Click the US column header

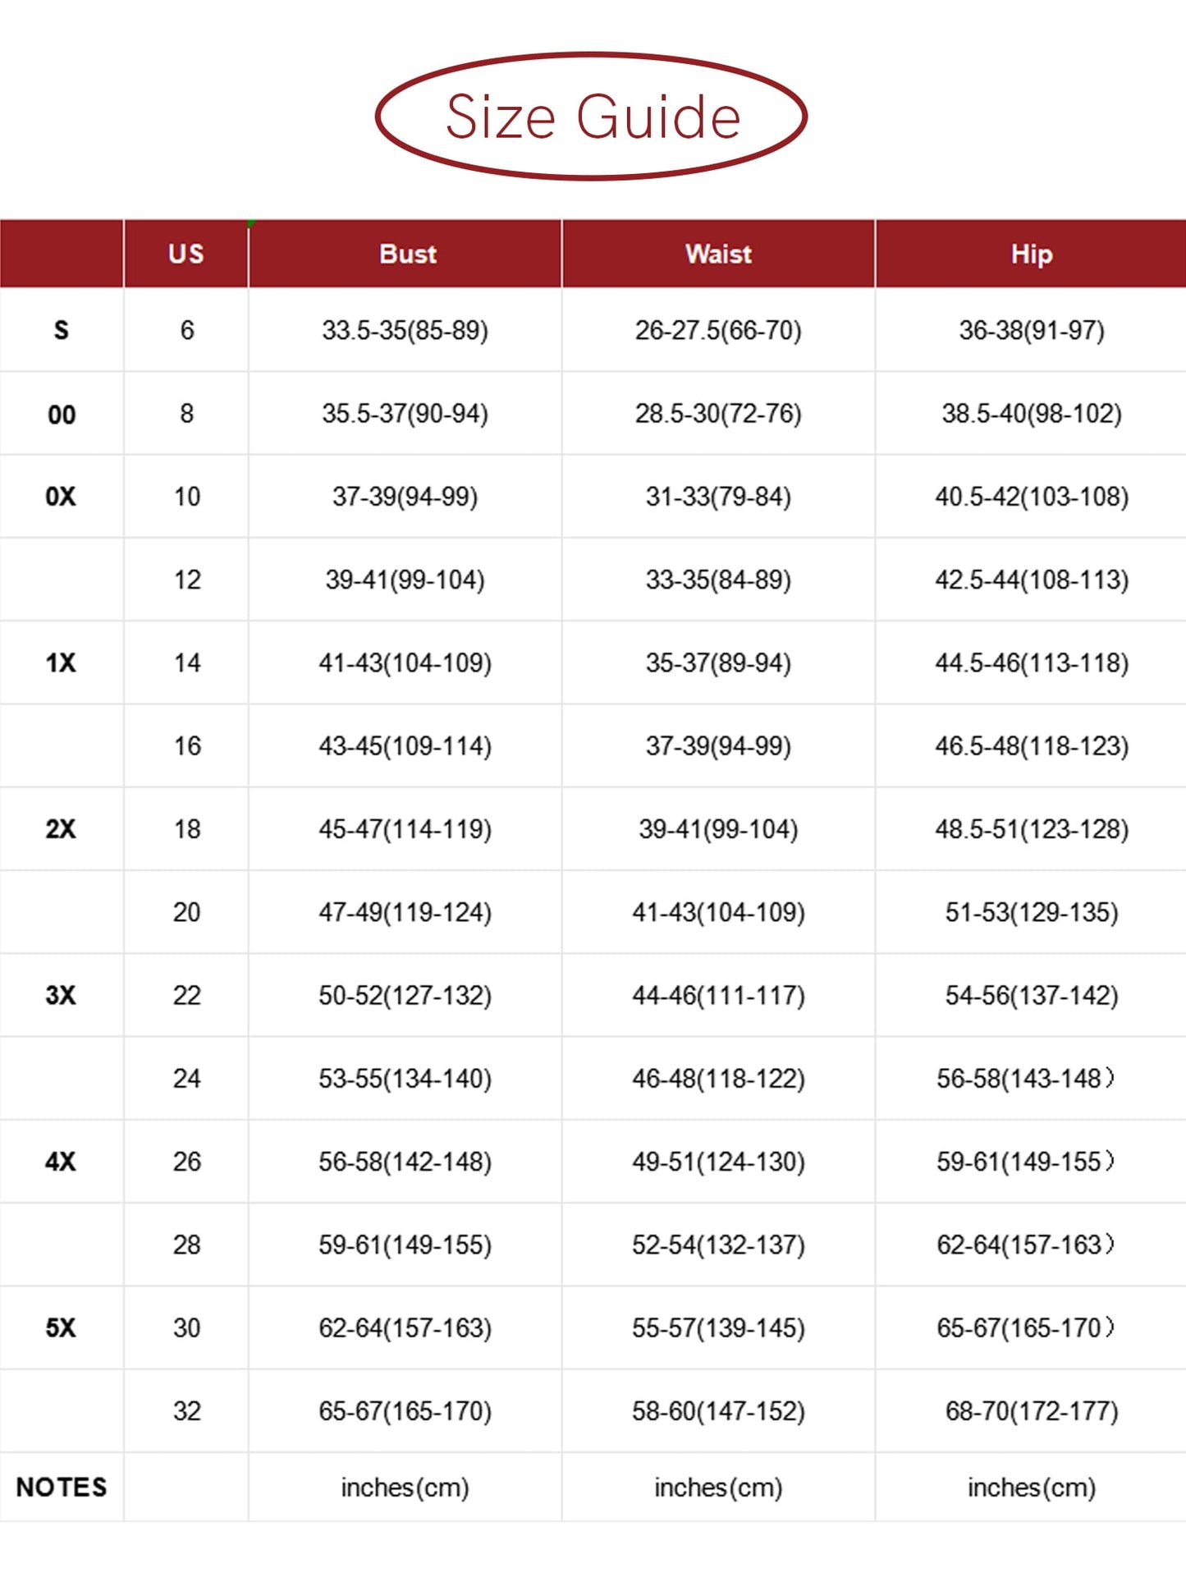pos(186,254)
